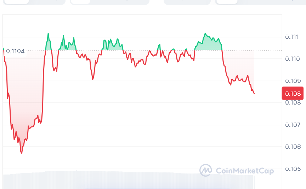
Task: Click the widest green shaded area above the dotted line
Action: click(209, 44)
